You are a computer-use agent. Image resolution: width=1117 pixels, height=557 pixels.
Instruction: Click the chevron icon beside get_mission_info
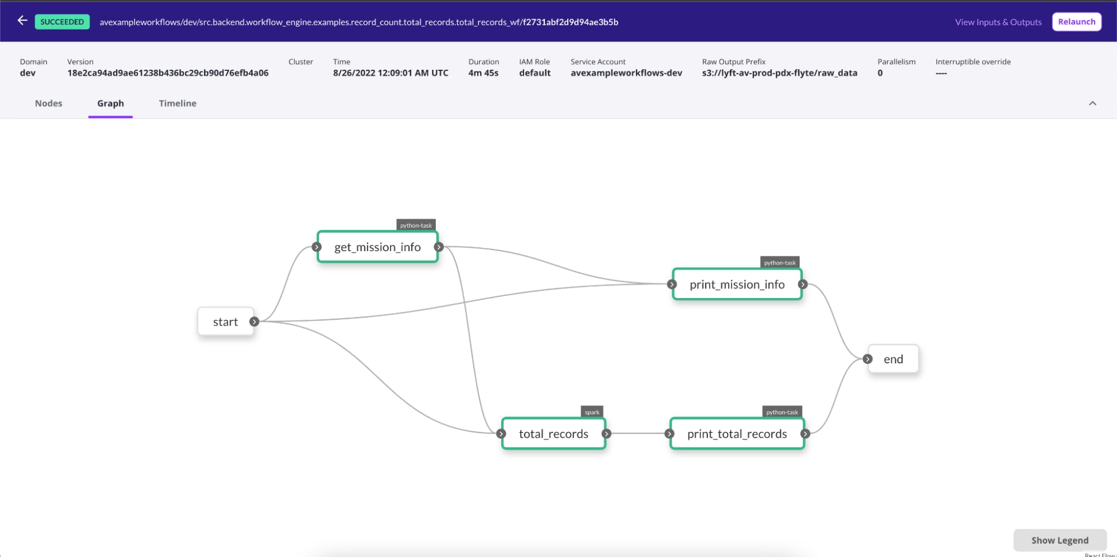(439, 246)
